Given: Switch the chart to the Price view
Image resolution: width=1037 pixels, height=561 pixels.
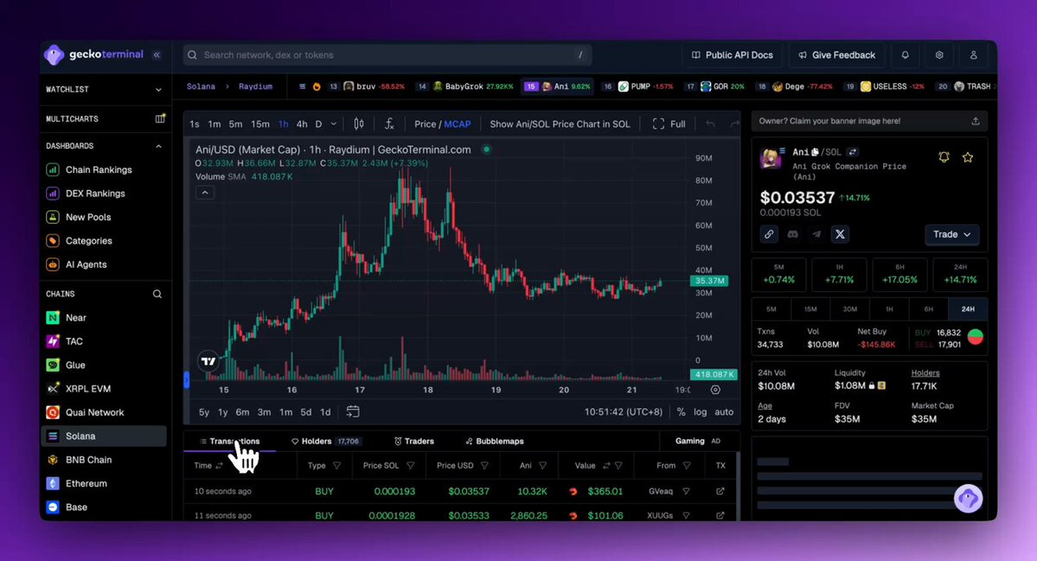Looking at the screenshot, I should tap(426, 124).
